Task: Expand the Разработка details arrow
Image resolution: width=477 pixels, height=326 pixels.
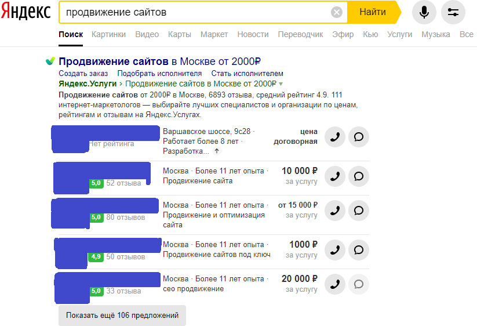Action: click(x=217, y=151)
